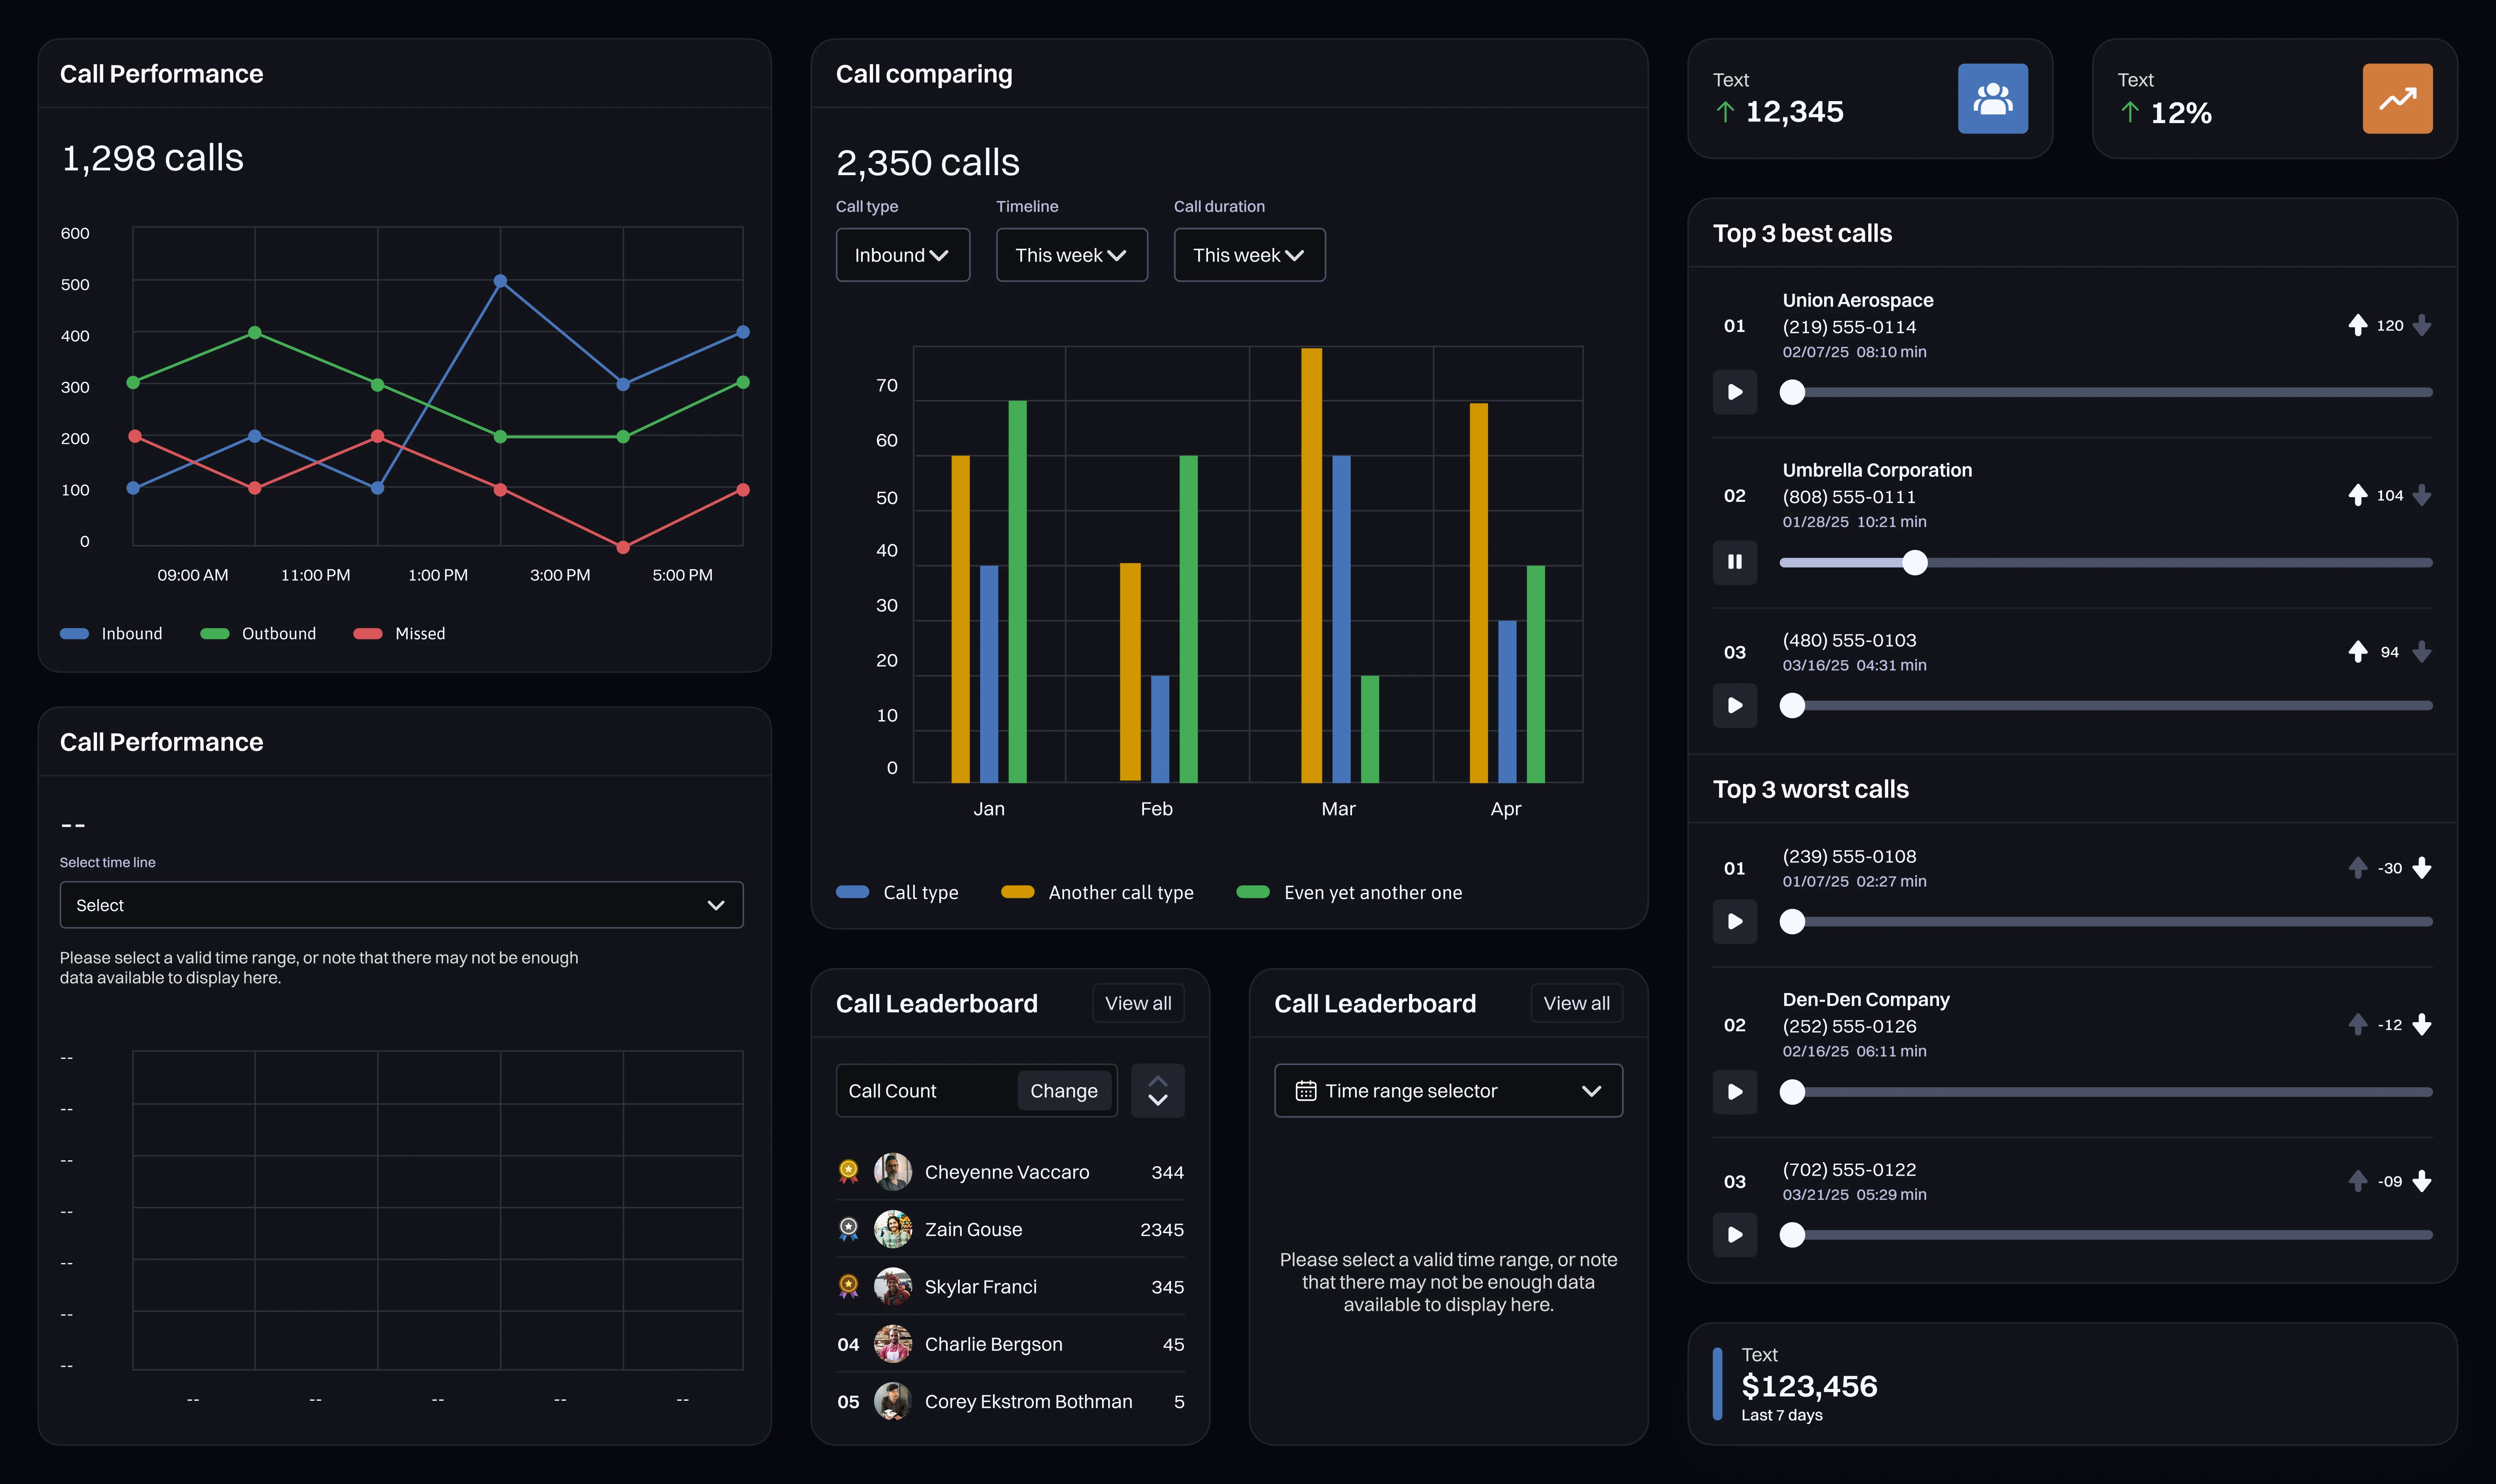Click the blue users group icon
The image size is (2496, 1484).
(1992, 99)
